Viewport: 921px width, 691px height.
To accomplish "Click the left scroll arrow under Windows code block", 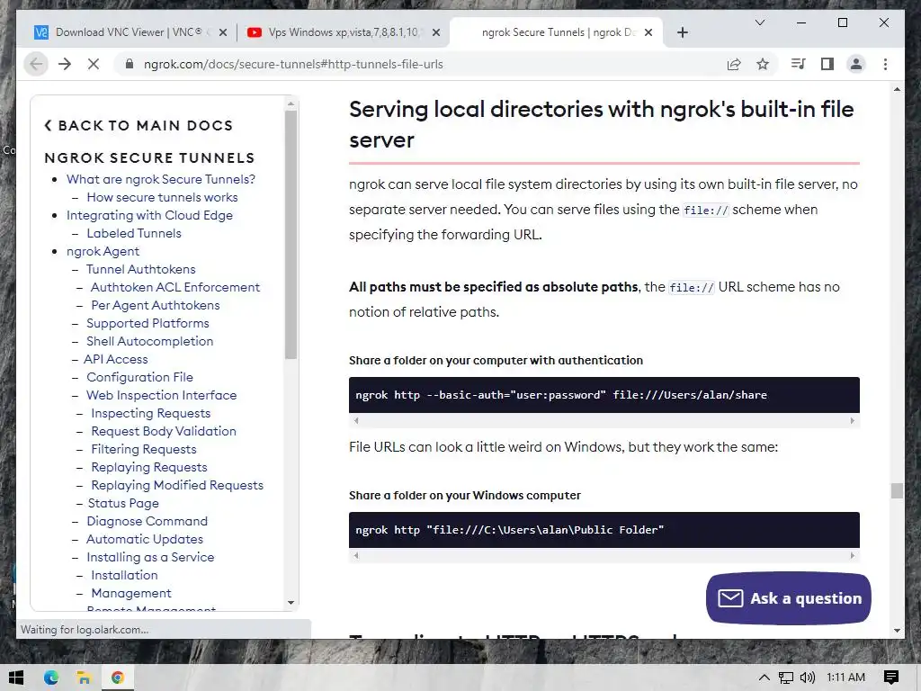I will (x=356, y=555).
